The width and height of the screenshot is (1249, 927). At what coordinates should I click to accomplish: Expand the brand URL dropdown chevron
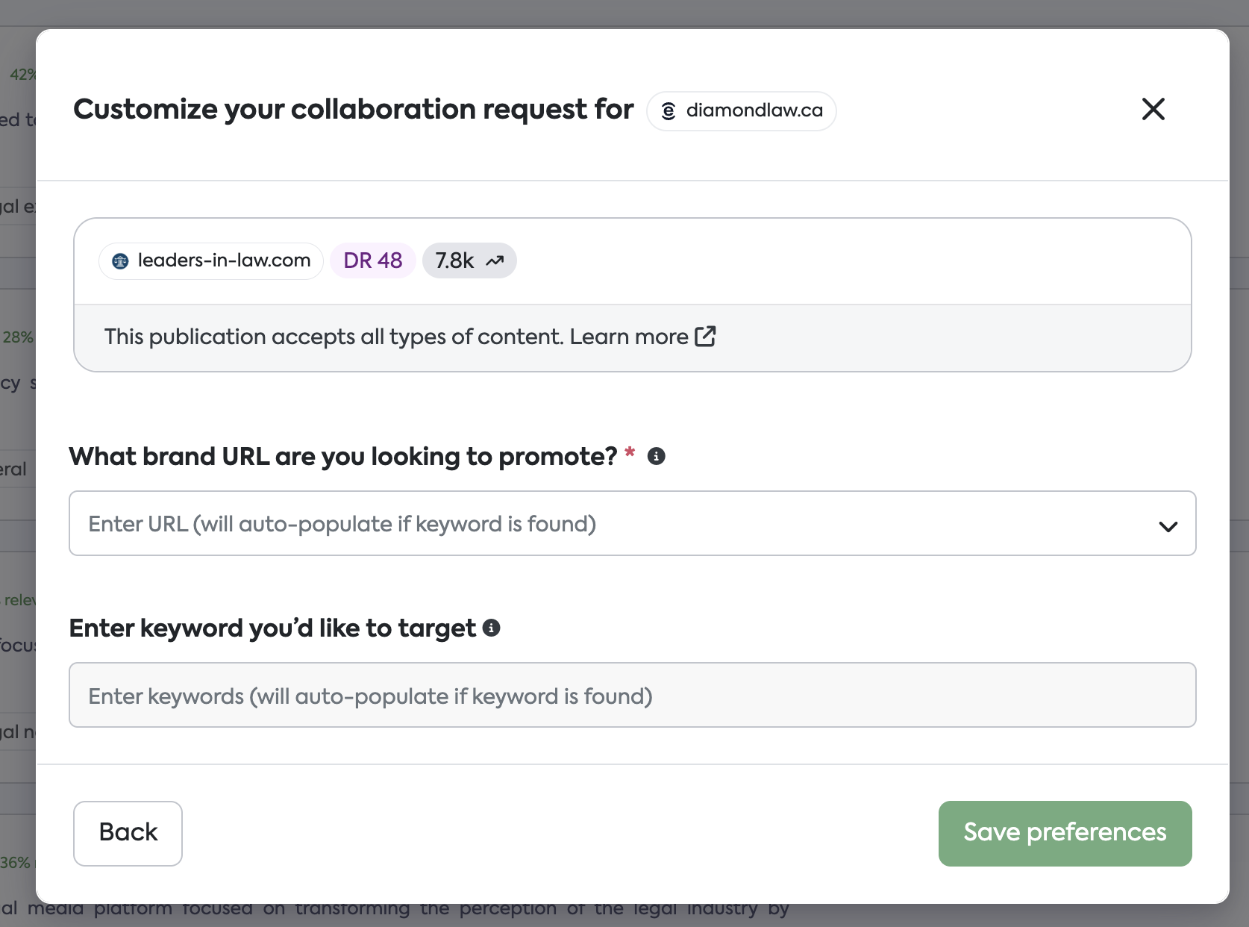[1168, 525]
